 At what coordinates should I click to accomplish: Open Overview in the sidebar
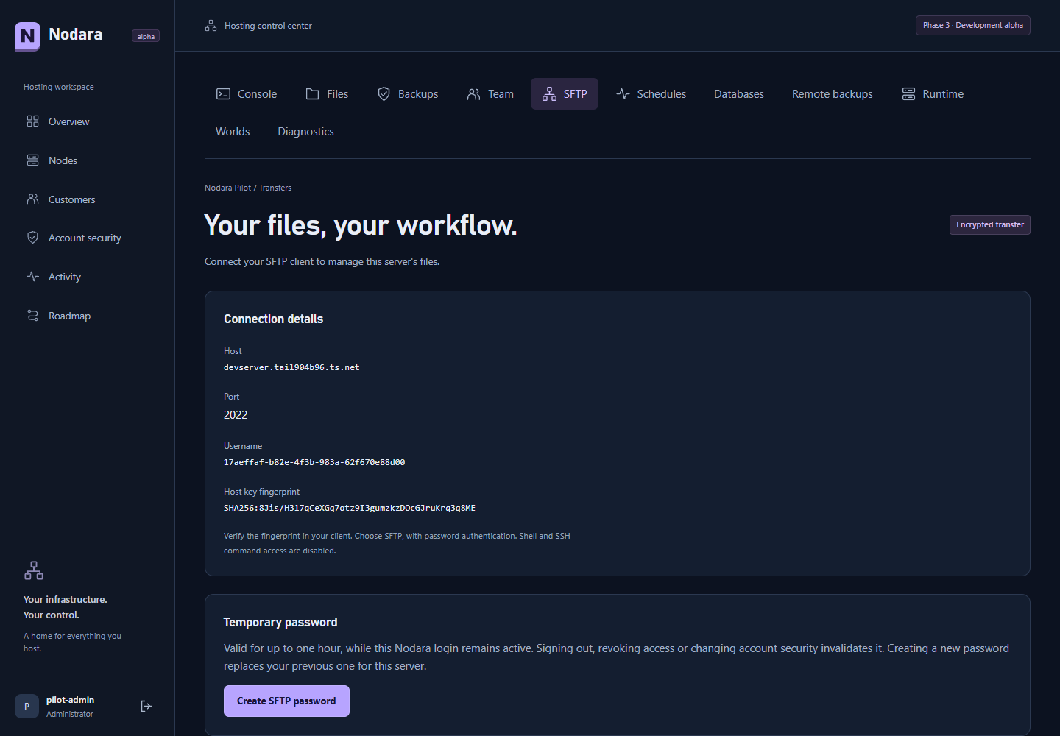point(87,121)
